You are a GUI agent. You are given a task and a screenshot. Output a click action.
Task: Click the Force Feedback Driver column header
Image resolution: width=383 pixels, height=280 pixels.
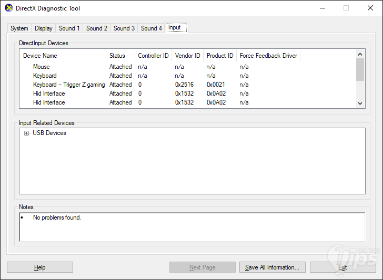coord(268,56)
